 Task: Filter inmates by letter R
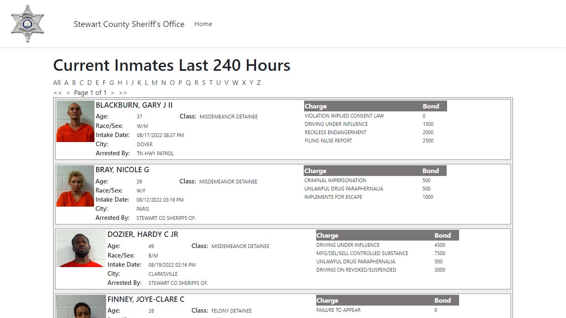click(196, 82)
